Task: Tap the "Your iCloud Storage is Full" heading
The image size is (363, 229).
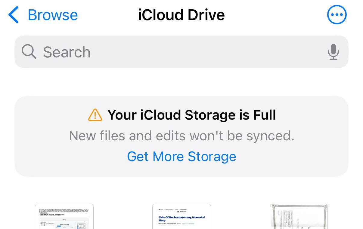Action: 191,115
